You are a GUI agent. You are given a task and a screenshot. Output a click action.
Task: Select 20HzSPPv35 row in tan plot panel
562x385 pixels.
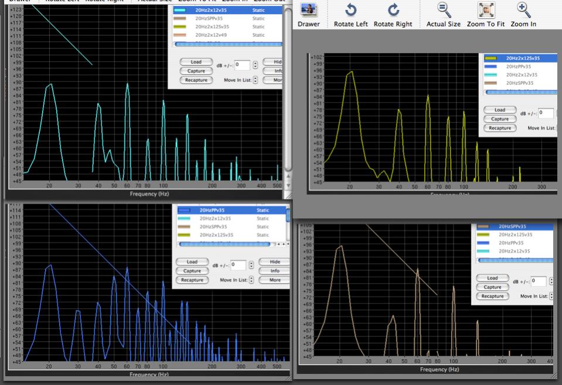point(514,226)
